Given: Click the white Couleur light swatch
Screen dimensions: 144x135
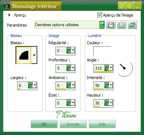Looking at the screenshot, I should click(102, 51).
